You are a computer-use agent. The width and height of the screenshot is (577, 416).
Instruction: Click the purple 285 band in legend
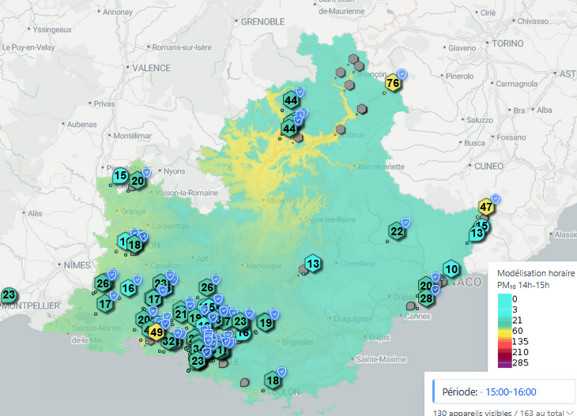(504, 362)
